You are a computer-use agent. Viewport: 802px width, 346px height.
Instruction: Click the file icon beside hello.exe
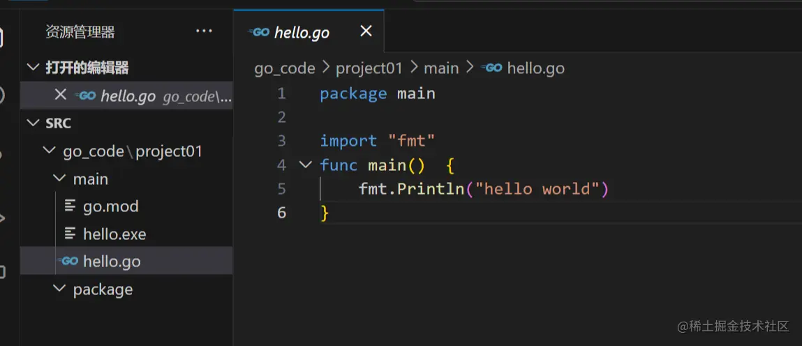pos(70,234)
